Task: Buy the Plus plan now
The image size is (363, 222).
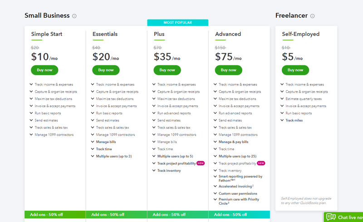Action: [167, 70]
